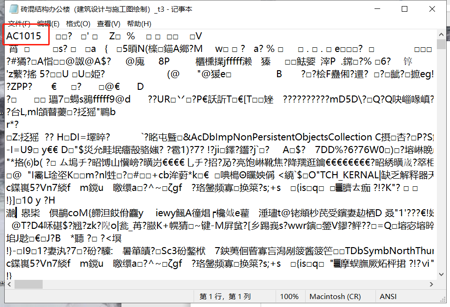Screen dimensions: 450x307
Task: Click the Windows taskbar at screen bottom
Action: click(225, 304)
